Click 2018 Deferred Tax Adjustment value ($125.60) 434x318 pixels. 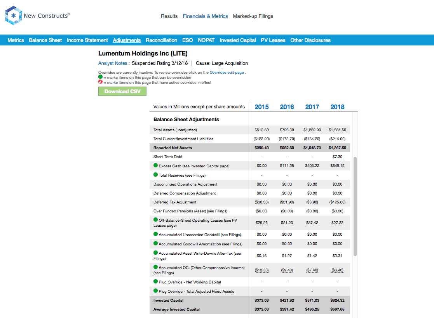337,202
